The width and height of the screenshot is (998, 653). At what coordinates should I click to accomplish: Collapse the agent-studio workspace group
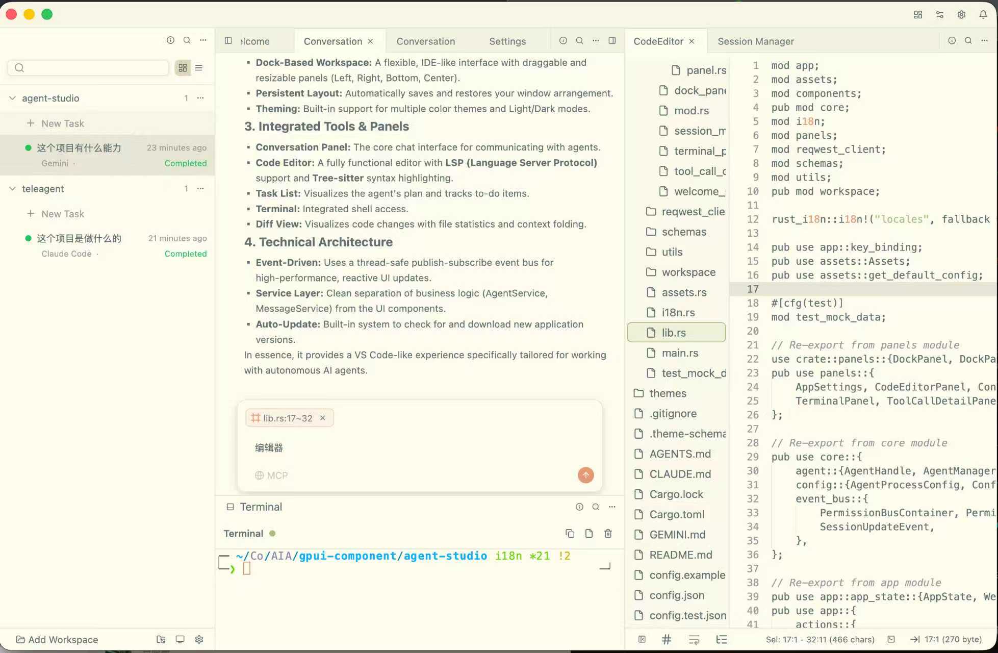pyautogui.click(x=12, y=98)
